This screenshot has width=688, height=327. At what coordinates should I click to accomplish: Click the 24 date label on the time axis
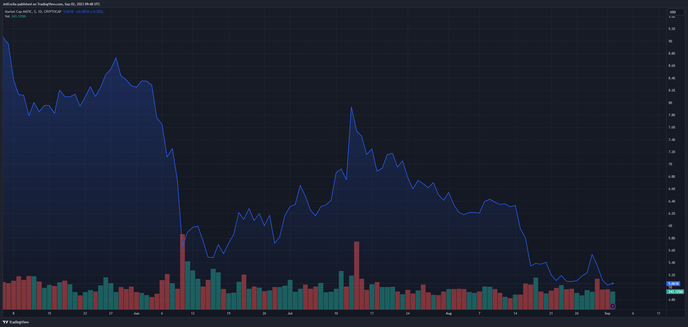[x=408, y=313]
